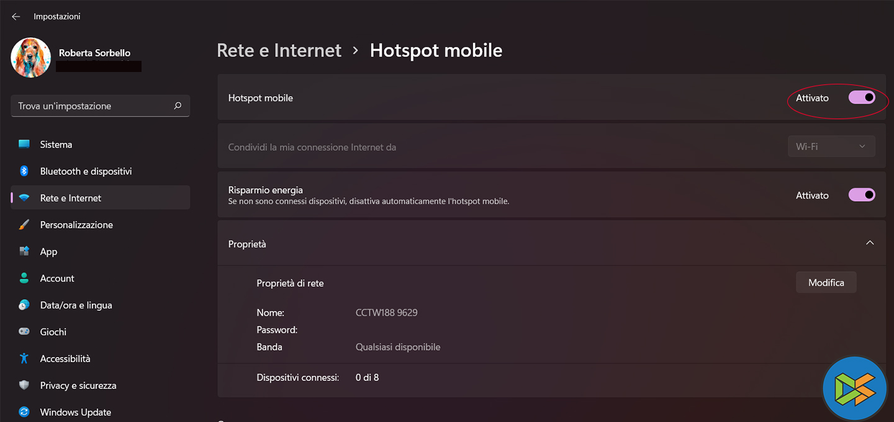
Task: Click the Roberta Sorbello profile picture
Action: [31, 58]
